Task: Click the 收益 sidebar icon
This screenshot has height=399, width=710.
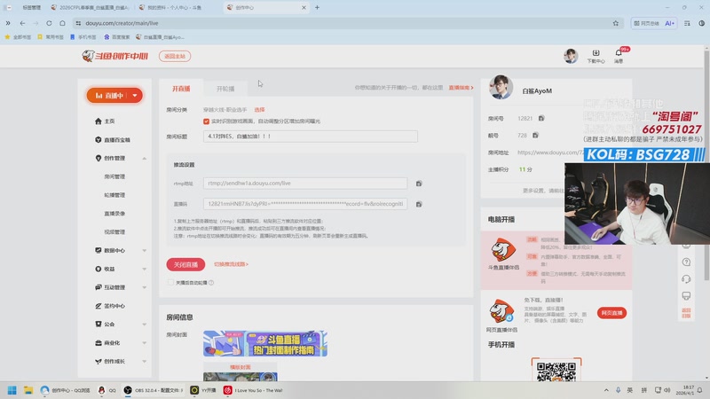Action: click(99, 269)
